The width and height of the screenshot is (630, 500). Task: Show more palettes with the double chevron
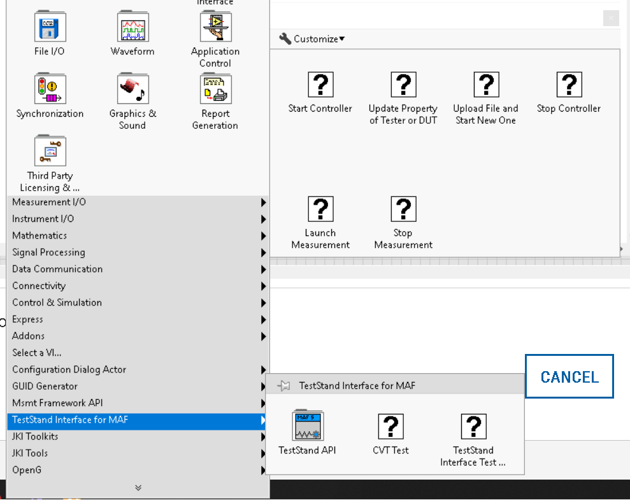138,488
